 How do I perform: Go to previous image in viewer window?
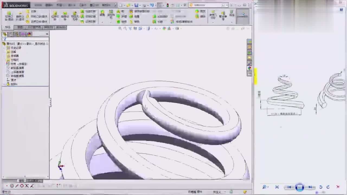[289, 187]
